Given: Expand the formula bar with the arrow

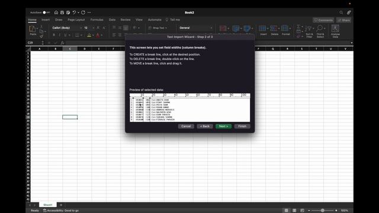Looking at the screenshot, I should pos(351,43).
